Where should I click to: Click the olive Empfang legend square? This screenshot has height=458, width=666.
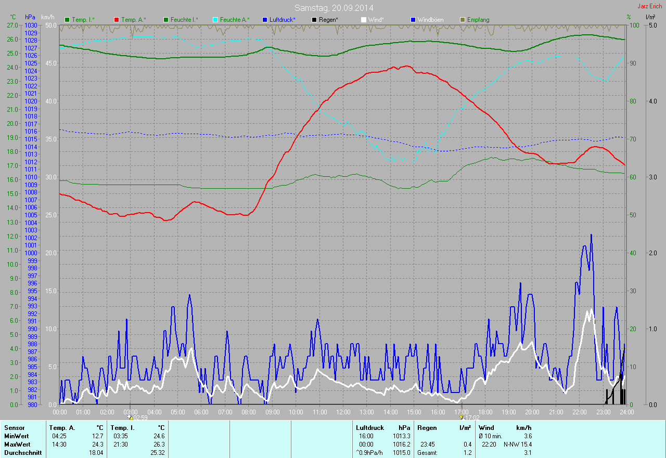(462, 20)
